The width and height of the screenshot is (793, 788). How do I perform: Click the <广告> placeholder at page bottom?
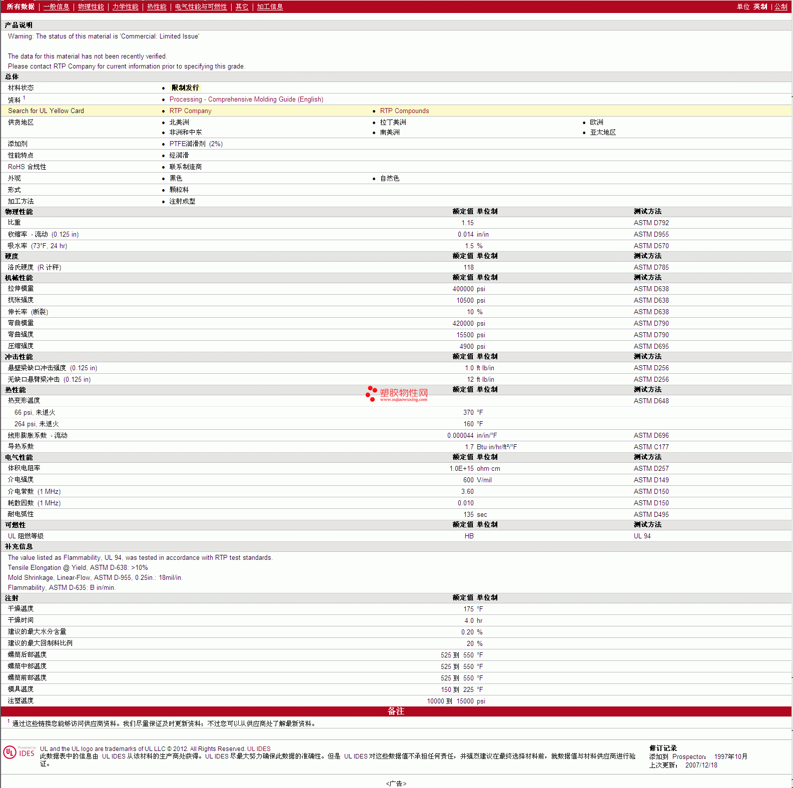point(396,783)
